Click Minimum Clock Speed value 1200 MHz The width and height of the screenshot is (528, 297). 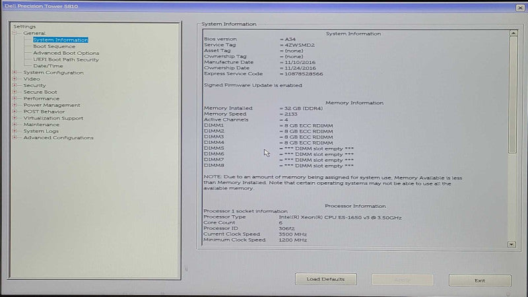click(x=292, y=240)
